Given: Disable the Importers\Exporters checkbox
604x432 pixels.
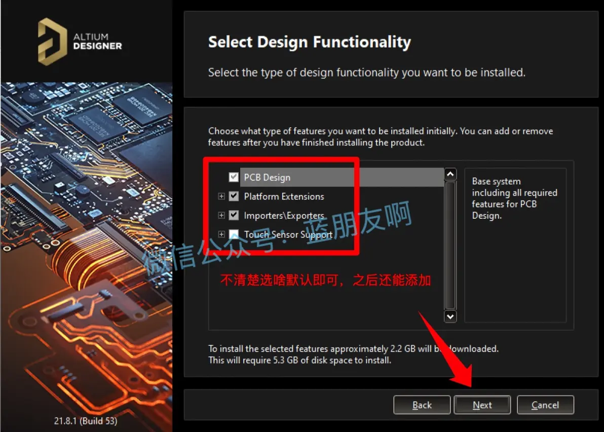Looking at the screenshot, I should [x=234, y=215].
